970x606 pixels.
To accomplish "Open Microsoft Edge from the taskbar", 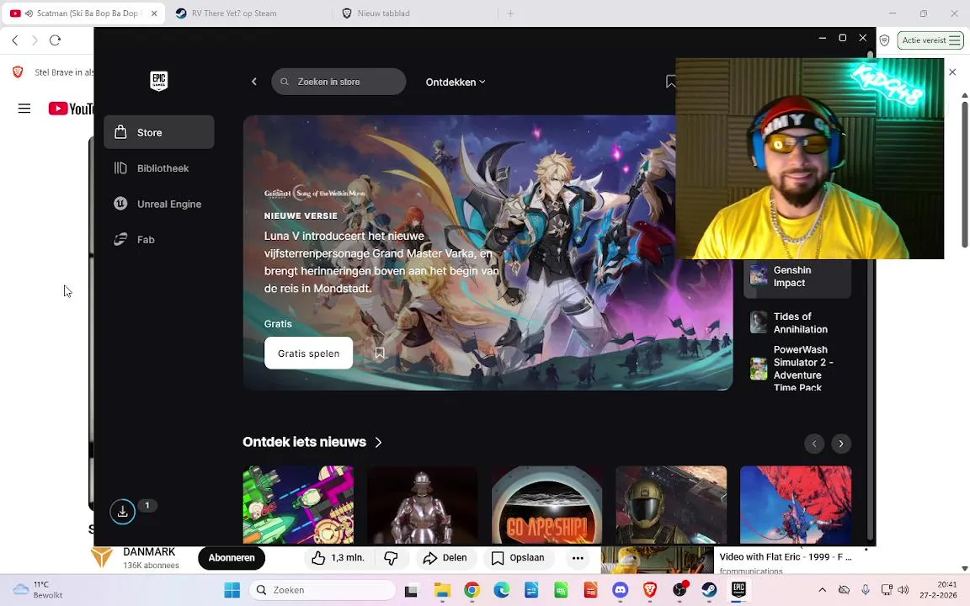I will [502, 590].
